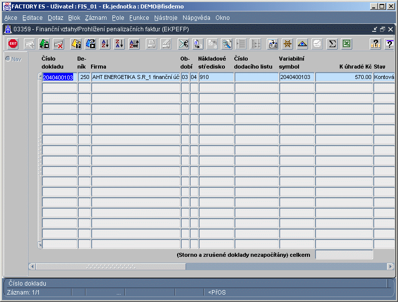Click the blue copy field icon
The image size is (398, 302).
[x=198, y=44]
